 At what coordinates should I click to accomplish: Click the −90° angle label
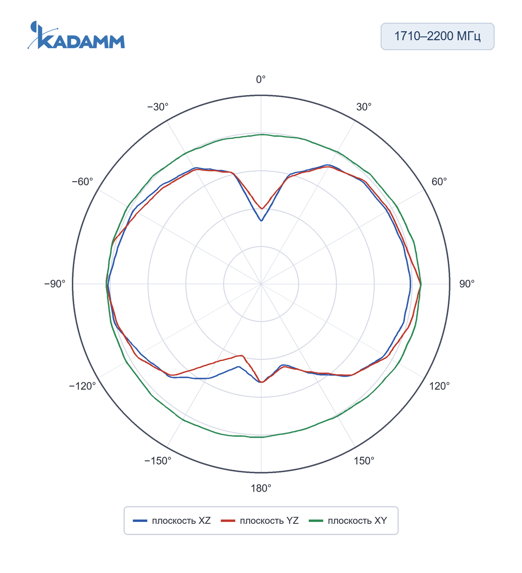pyautogui.click(x=55, y=284)
